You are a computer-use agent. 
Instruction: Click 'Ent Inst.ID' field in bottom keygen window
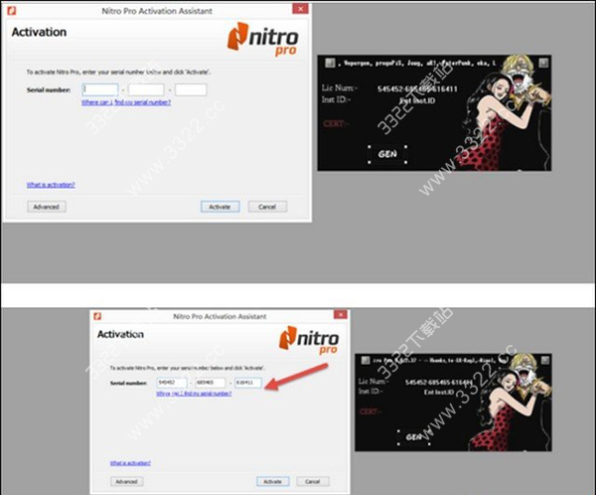tap(439, 392)
